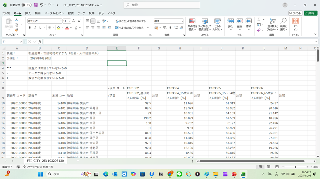
Task: Click the zoom slider in status bar
Action: tap(295, 167)
